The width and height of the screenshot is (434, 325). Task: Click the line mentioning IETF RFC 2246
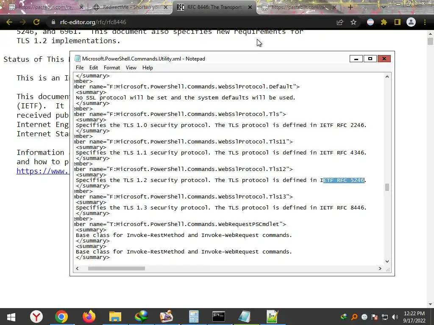point(221,125)
